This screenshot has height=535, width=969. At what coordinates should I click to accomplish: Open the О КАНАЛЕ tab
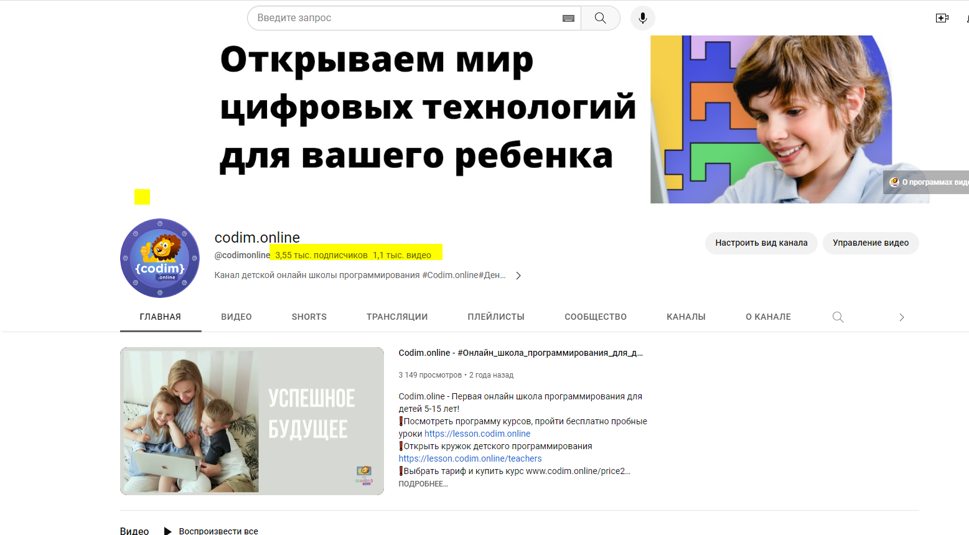point(769,317)
